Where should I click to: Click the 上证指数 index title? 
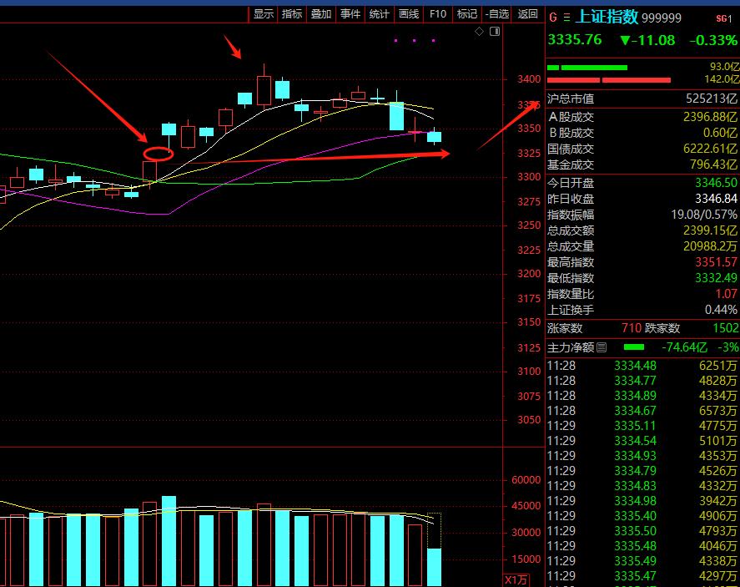[x=607, y=17]
